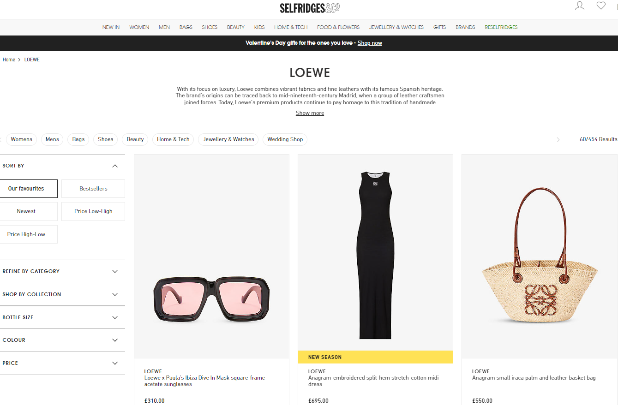
Task: Select the Our favourites sort option
Action: (26, 189)
